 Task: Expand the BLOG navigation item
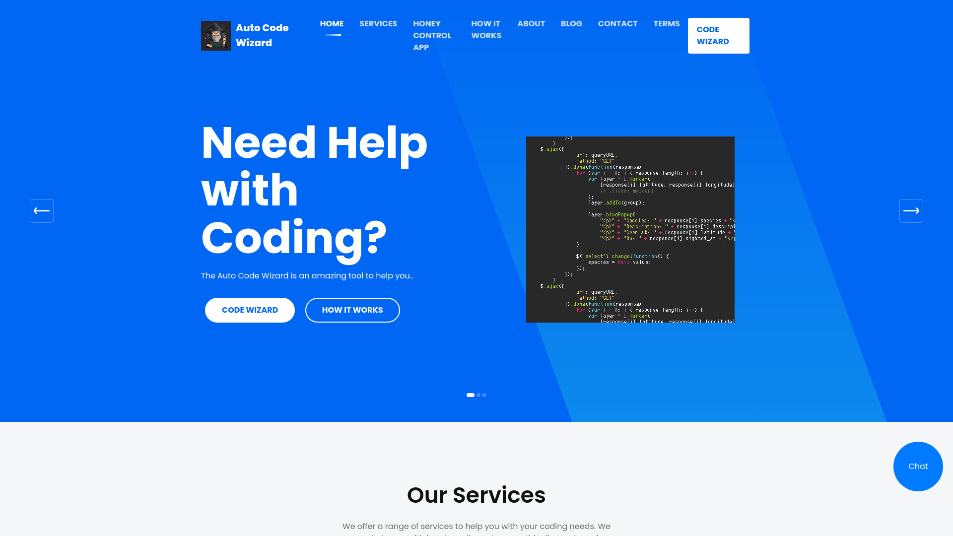[x=571, y=23]
